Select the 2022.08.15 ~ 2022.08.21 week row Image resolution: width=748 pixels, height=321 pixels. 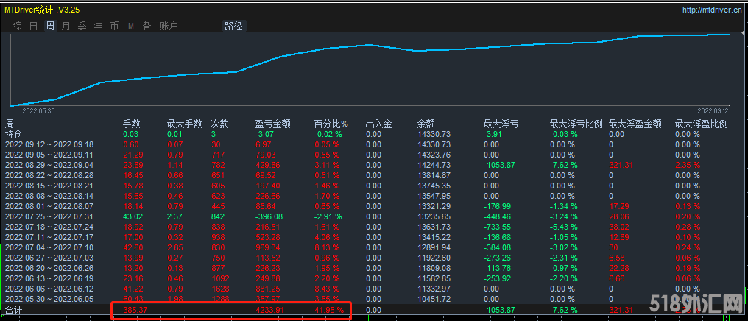click(372, 186)
